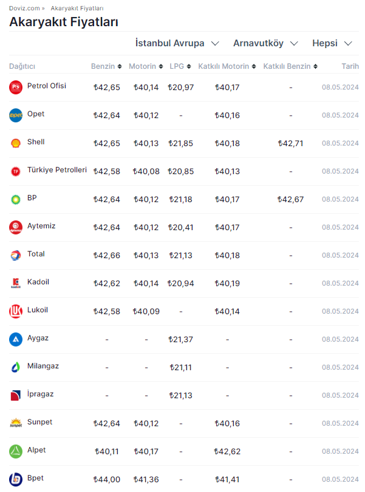The height and width of the screenshot is (492, 365).
Task: Go to Doviz.com breadcrumb link
Action: click(x=25, y=9)
